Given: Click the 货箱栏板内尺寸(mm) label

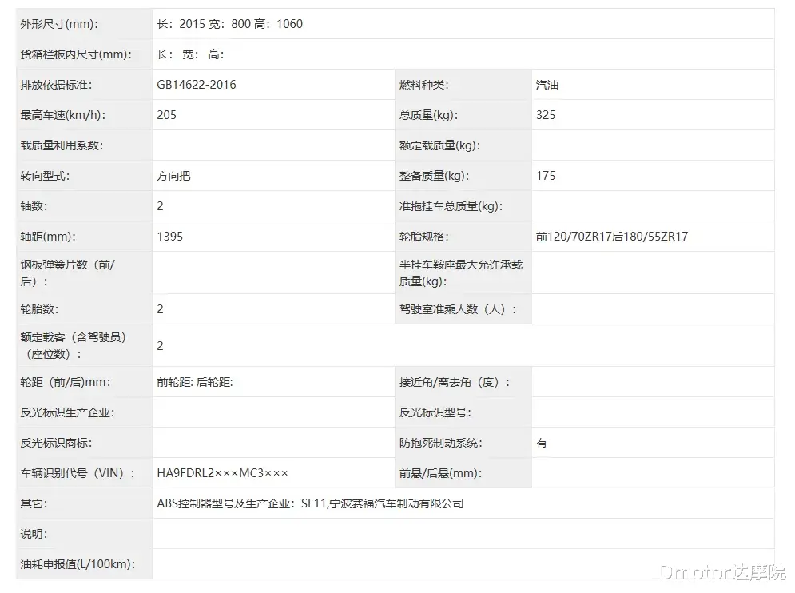Looking at the screenshot, I should click(x=76, y=54).
